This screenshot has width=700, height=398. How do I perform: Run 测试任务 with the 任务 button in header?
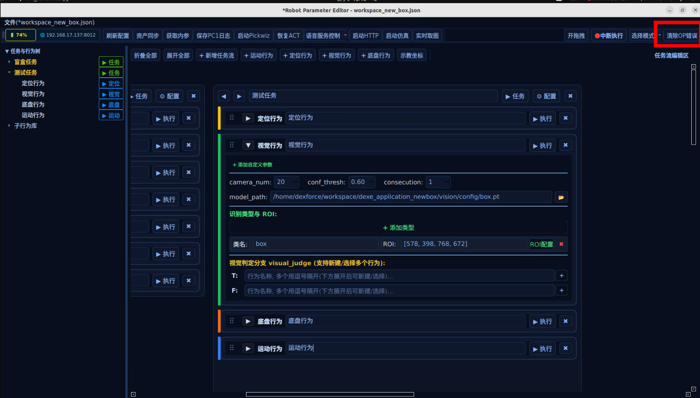516,96
